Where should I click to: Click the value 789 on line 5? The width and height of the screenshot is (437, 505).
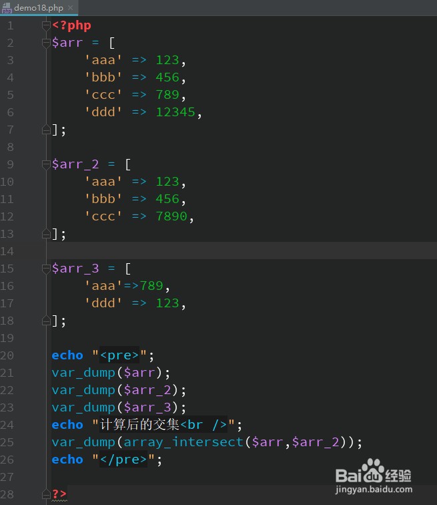pos(167,95)
